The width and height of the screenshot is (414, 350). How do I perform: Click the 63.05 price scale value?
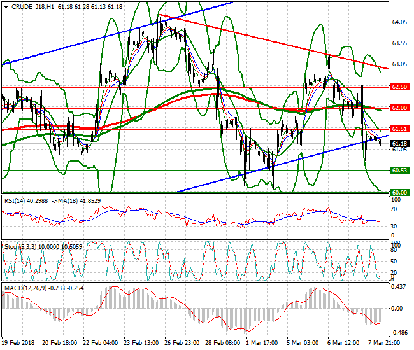(399, 64)
